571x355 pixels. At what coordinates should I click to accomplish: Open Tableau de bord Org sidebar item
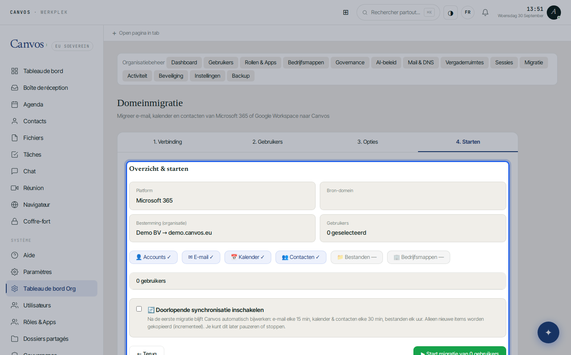[51, 289]
